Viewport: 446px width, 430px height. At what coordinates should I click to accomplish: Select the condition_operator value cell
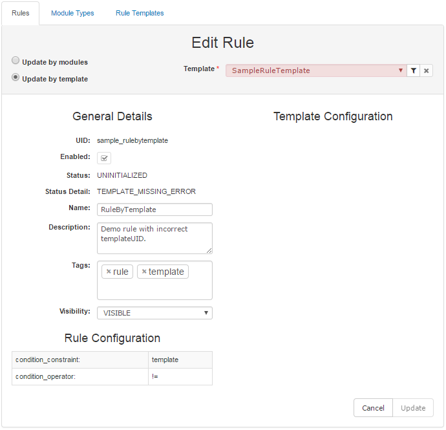180,376
